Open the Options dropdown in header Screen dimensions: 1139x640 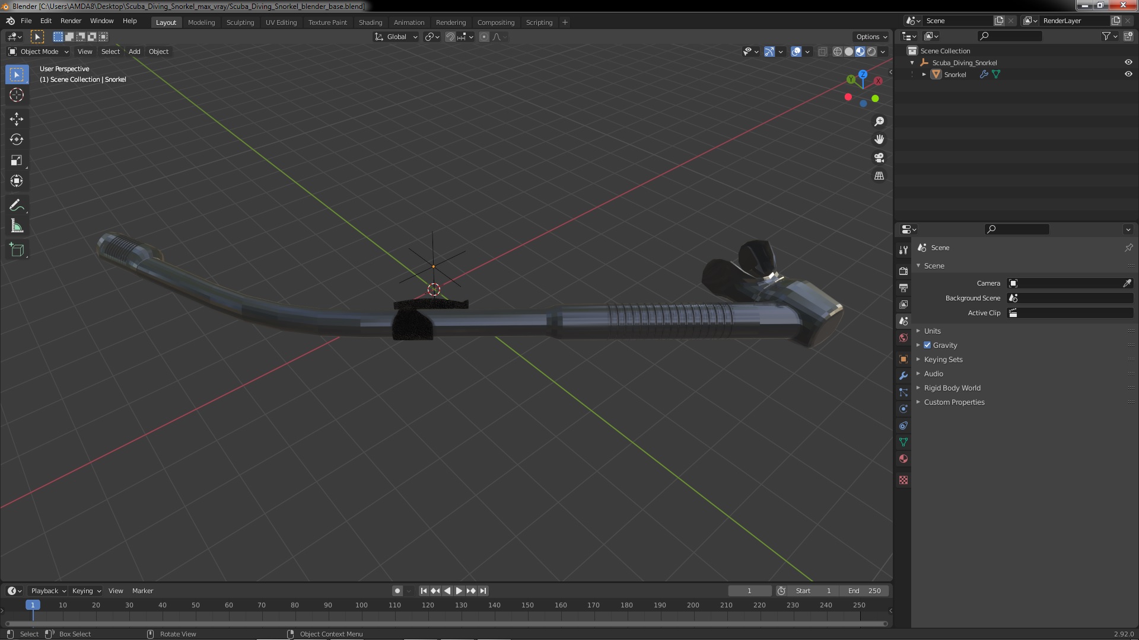[x=871, y=37]
